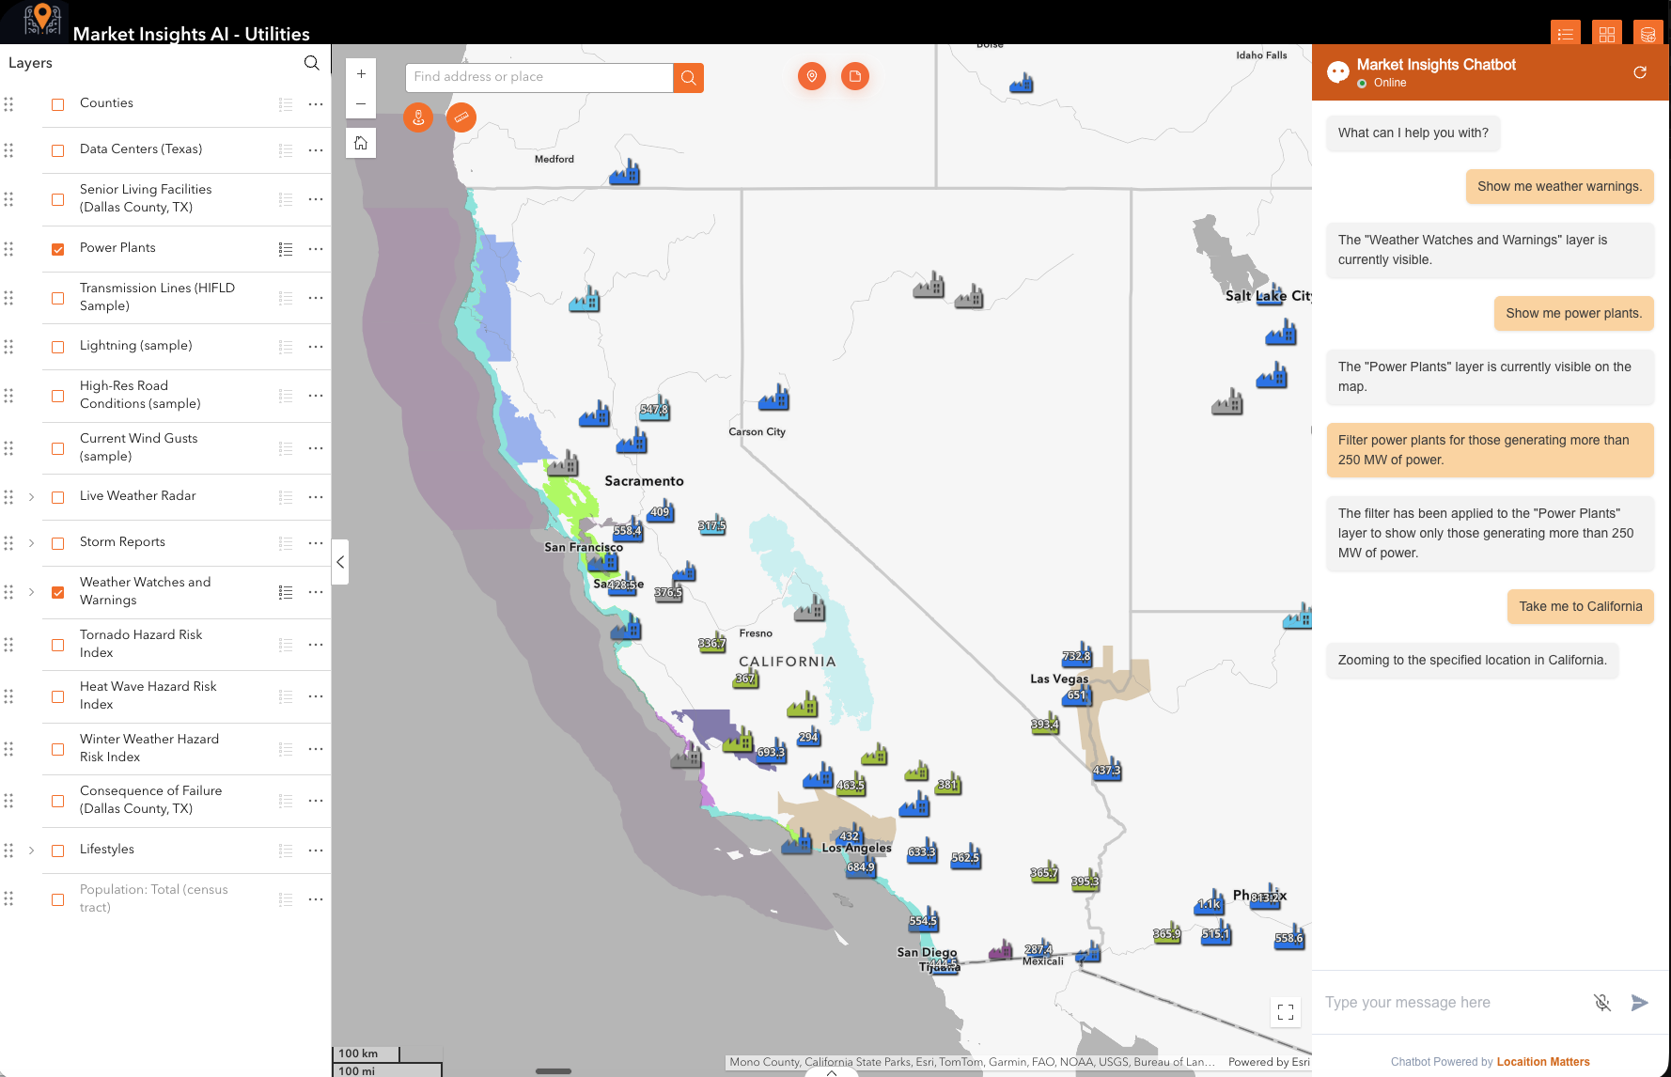Click the Market Insights app logo
This screenshot has height=1077, width=1671.
(x=41, y=21)
